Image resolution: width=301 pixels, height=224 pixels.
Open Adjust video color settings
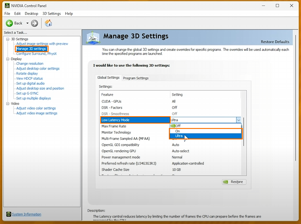point(36,108)
